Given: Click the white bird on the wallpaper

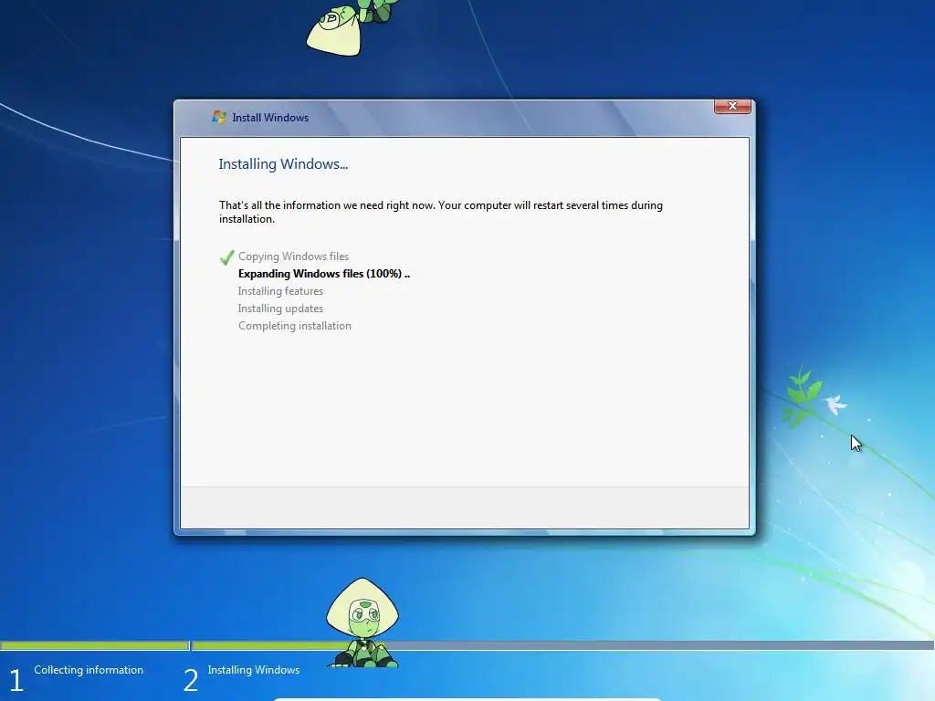Looking at the screenshot, I should click(836, 403).
